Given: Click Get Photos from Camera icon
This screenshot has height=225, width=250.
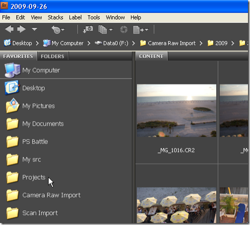Looking at the screenshot, I should point(88,29).
